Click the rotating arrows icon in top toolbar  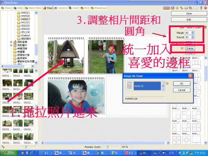pos(181,8)
